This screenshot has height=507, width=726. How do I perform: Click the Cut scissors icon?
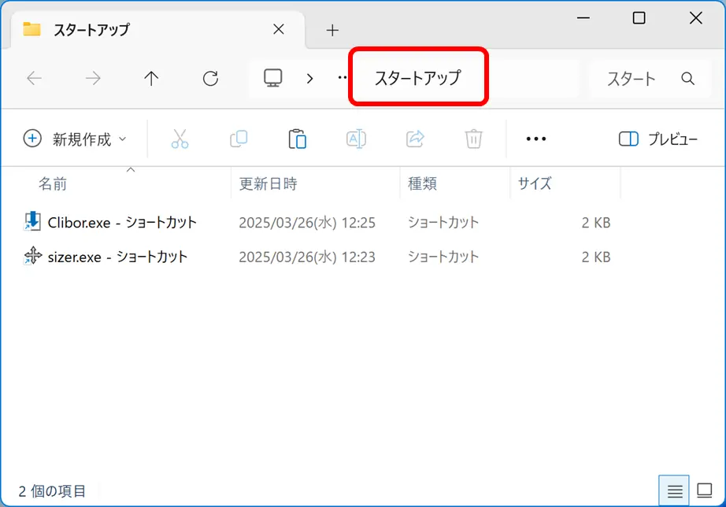click(180, 139)
